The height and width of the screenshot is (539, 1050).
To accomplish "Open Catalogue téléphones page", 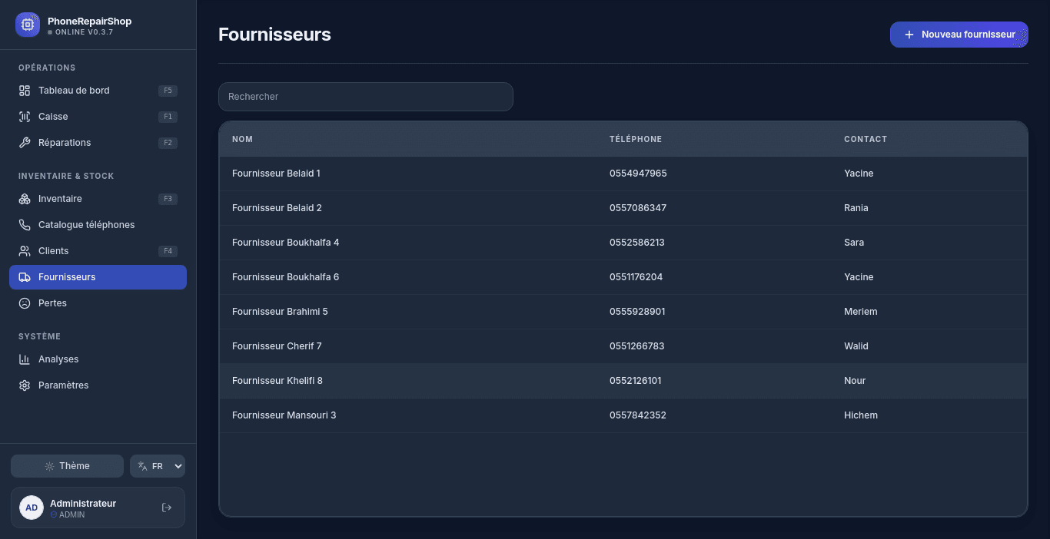I will tap(98, 225).
